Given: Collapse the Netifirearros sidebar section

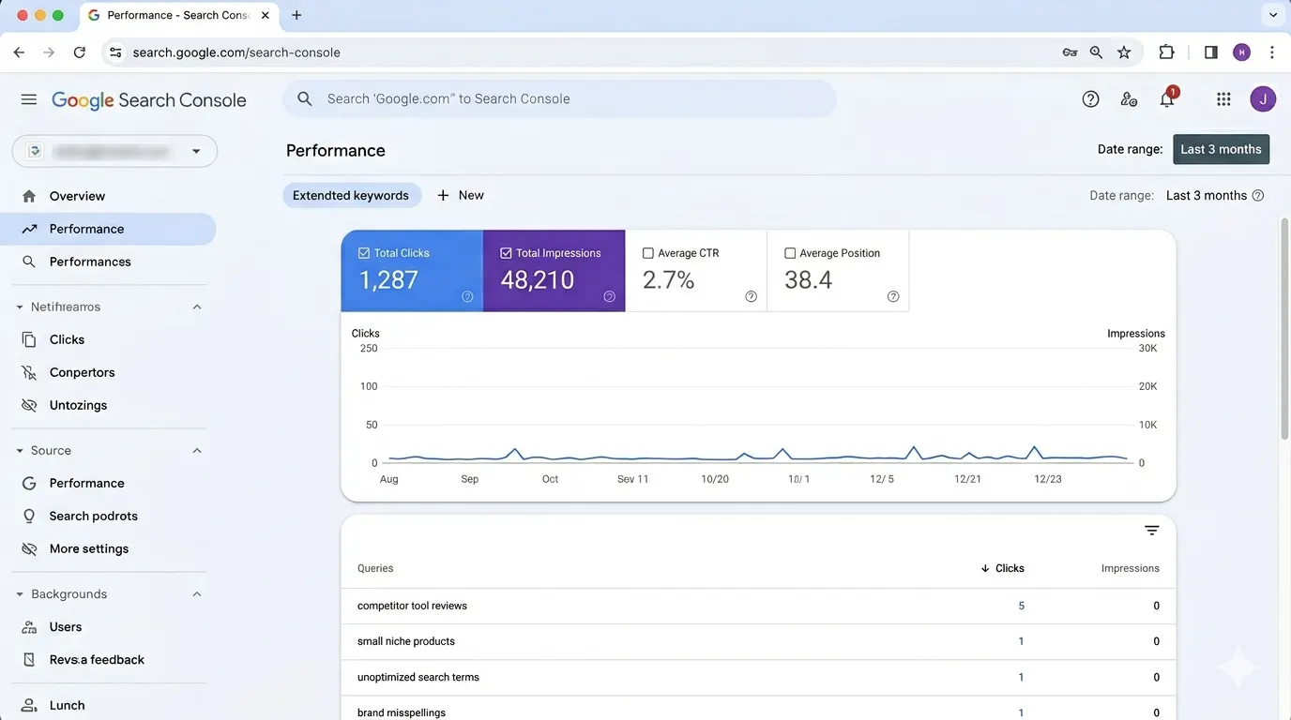Looking at the screenshot, I should point(197,307).
